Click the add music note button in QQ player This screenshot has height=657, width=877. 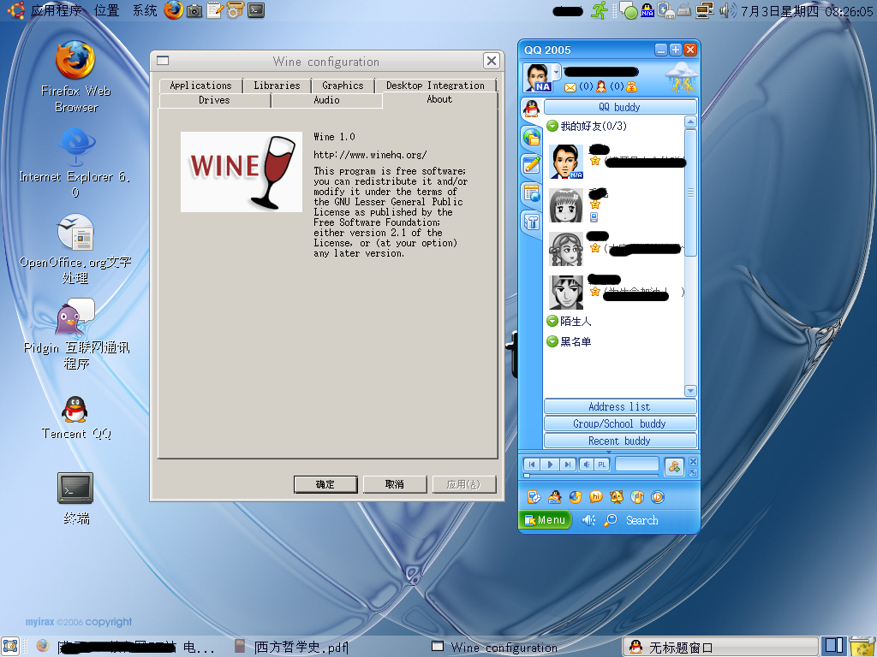674,466
